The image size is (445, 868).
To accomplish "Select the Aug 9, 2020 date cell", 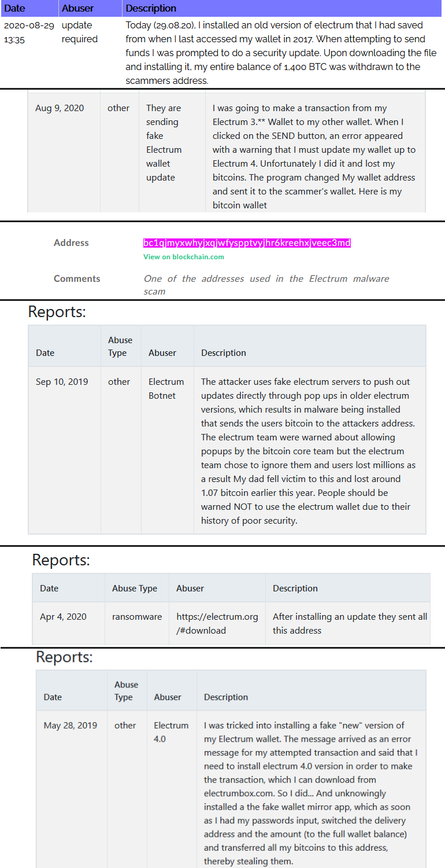I will (x=60, y=108).
